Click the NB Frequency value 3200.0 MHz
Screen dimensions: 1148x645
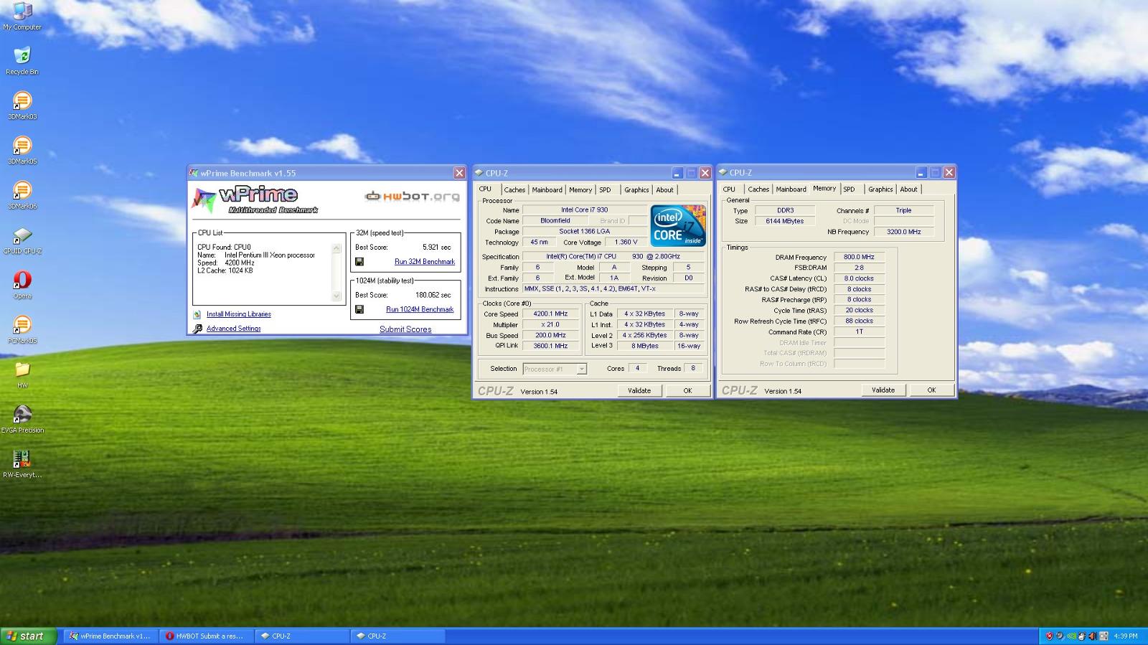tap(903, 232)
